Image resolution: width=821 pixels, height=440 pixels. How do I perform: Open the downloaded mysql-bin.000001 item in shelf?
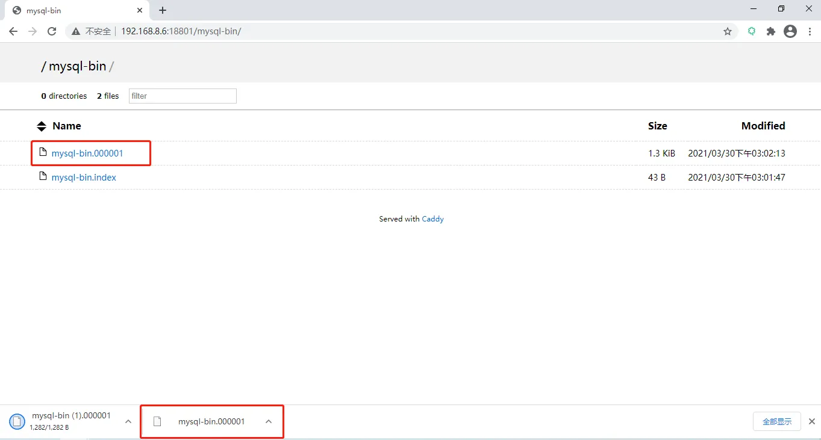pyautogui.click(x=211, y=421)
